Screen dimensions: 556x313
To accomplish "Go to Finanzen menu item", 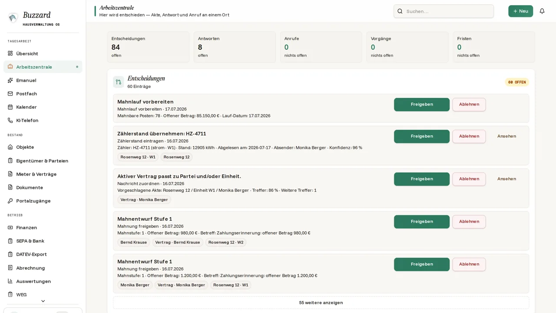I will pos(43,227).
